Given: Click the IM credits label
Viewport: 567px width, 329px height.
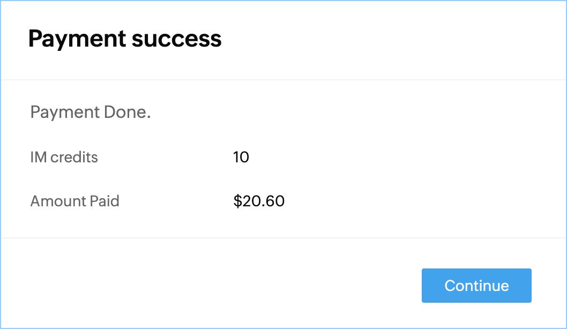Looking at the screenshot, I should [64, 158].
